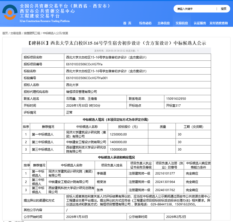The image size is (233, 222).
Task: Click project leader name 李普道
Action: point(101,174)
